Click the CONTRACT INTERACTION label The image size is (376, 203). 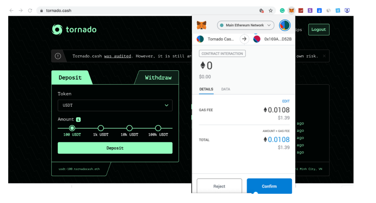tap(222, 54)
